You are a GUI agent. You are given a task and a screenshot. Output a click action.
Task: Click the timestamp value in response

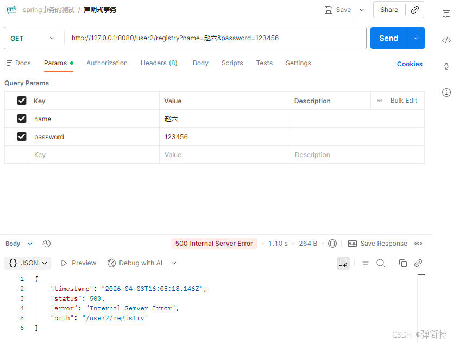(152, 289)
